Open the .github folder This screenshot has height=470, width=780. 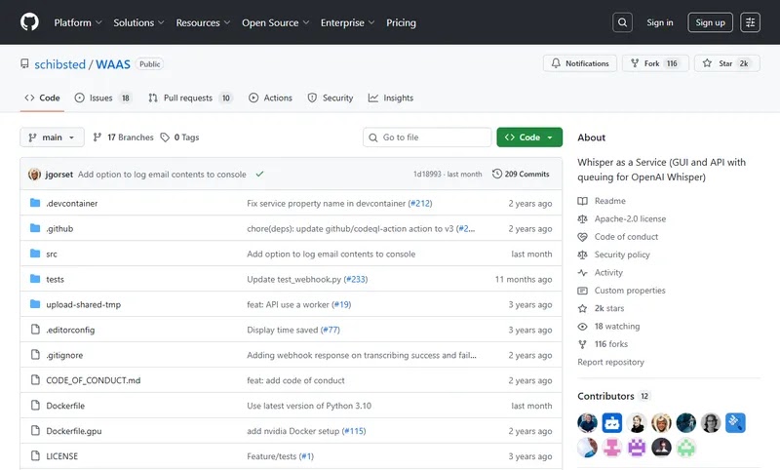(x=59, y=229)
